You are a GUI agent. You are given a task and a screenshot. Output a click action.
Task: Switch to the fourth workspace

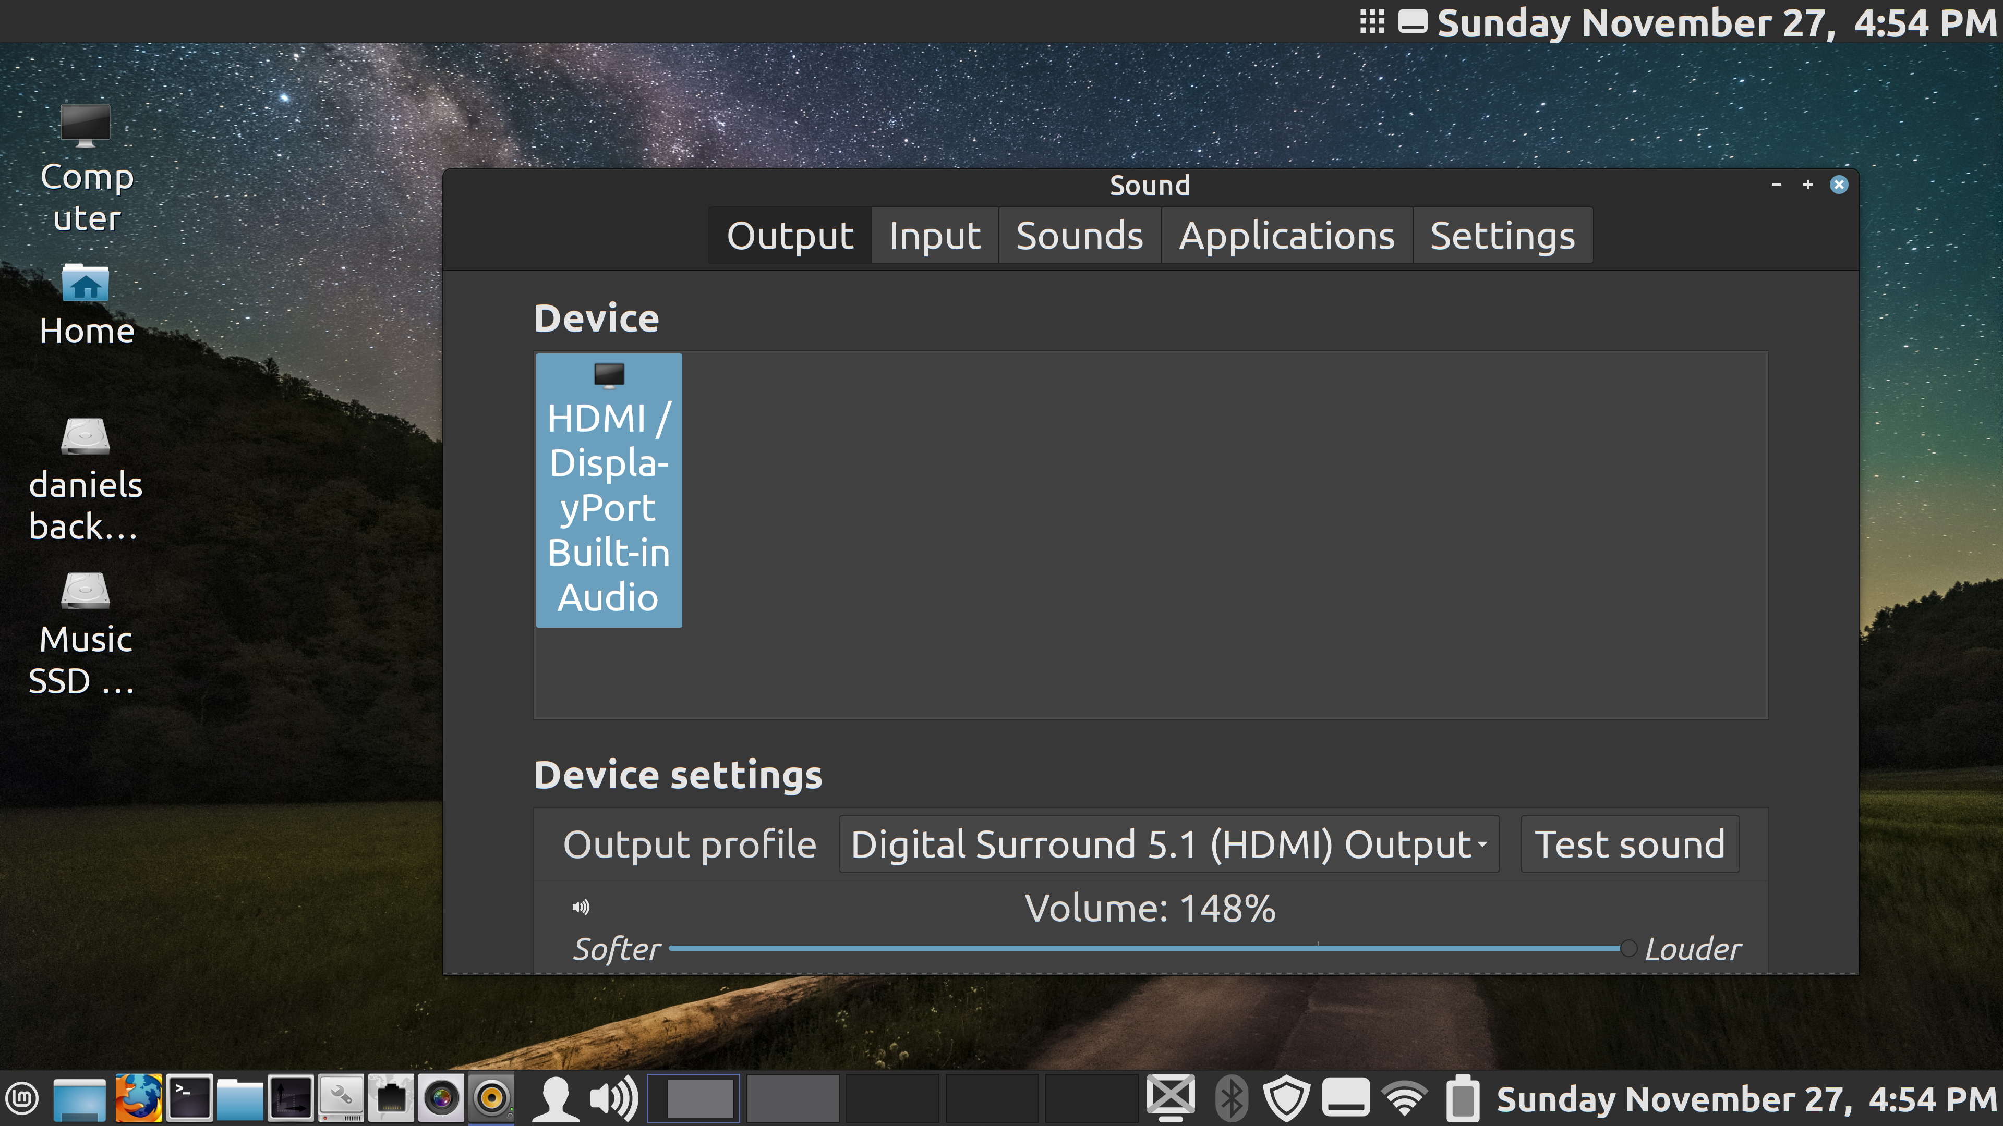[x=992, y=1098]
